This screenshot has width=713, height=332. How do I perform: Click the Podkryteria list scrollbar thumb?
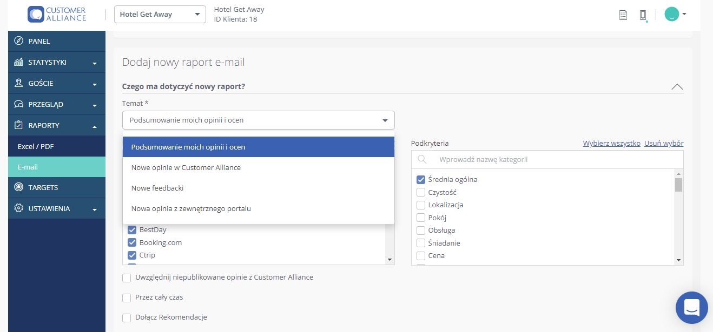[678, 185]
